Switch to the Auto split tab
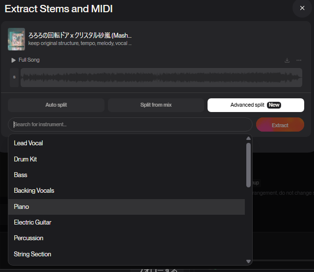 pos(56,105)
